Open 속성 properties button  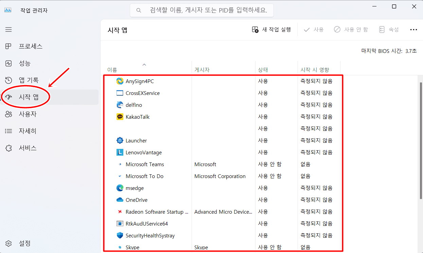tap(389, 30)
